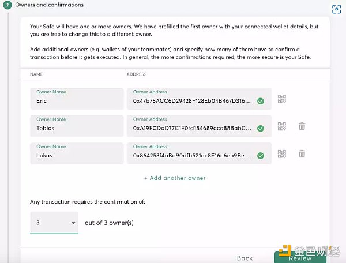Viewport: 346px width, 263px height.
Task: Click green checkmark on Lukas's address
Action: 261,156
